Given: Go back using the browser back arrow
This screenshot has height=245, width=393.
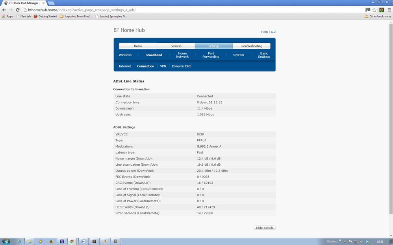Looking at the screenshot, I should (4, 10).
